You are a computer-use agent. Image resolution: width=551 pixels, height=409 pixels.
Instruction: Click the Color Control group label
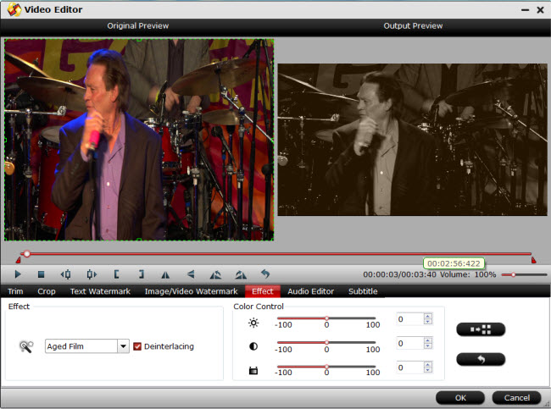tap(259, 307)
